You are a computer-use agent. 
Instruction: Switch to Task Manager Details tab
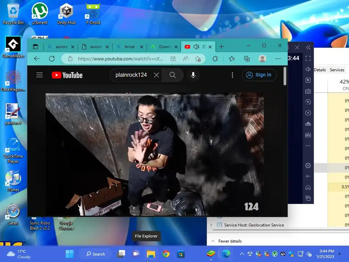320,70
